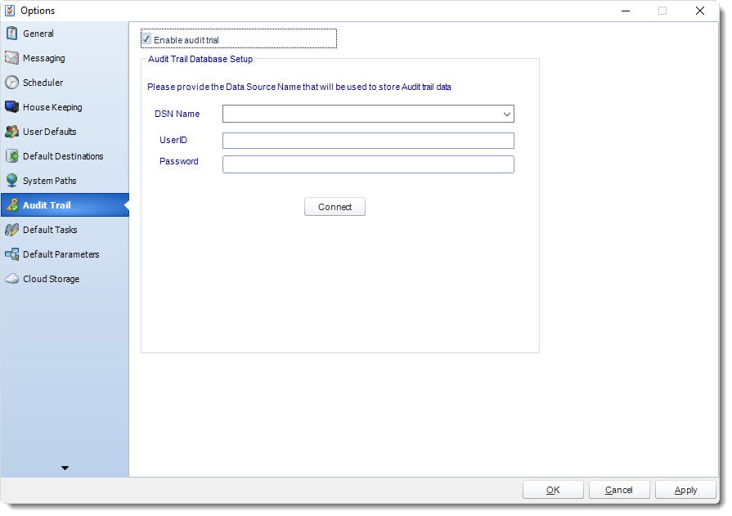Image resolution: width=732 pixels, height=516 pixels.
Task: Click the Connect button
Action: [x=335, y=207]
